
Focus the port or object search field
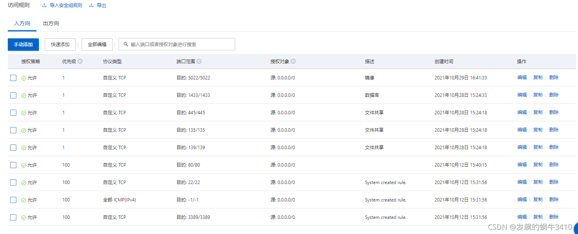(x=177, y=44)
